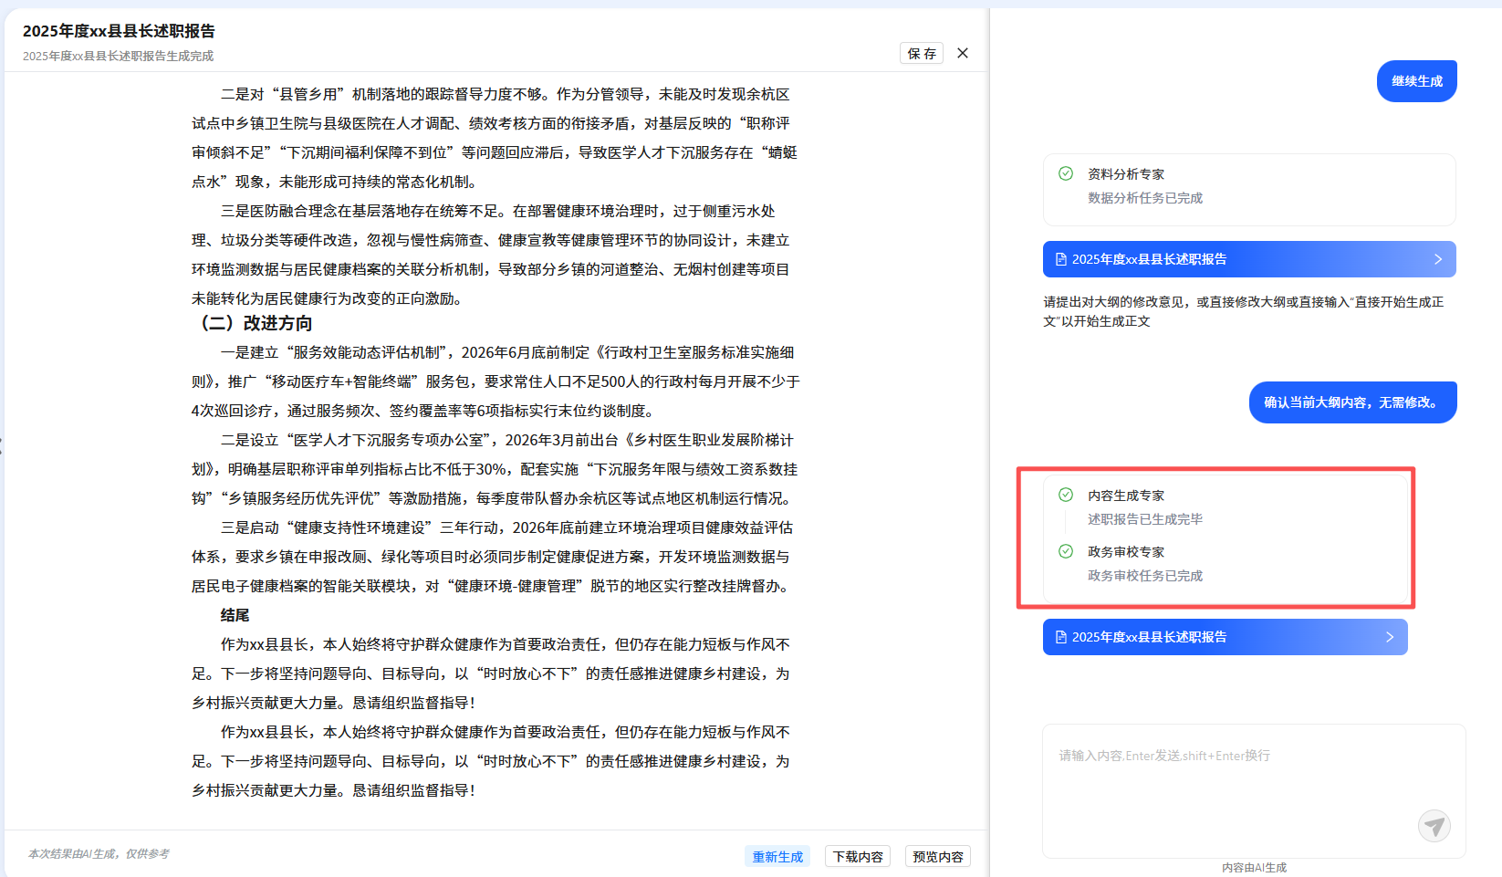The image size is (1502, 877).
Task: Open 预览内容 to preview the report
Action: [937, 856]
